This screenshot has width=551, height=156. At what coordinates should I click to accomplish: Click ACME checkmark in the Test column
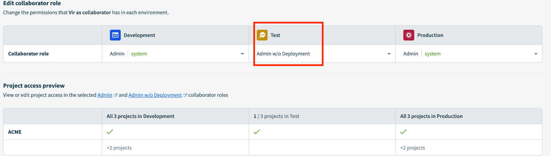(x=257, y=132)
